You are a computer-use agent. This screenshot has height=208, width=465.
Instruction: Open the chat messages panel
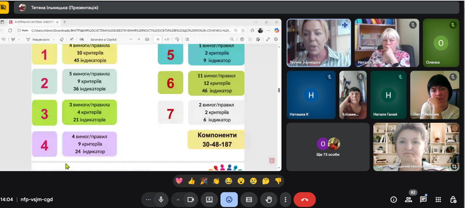(x=423, y=199)
